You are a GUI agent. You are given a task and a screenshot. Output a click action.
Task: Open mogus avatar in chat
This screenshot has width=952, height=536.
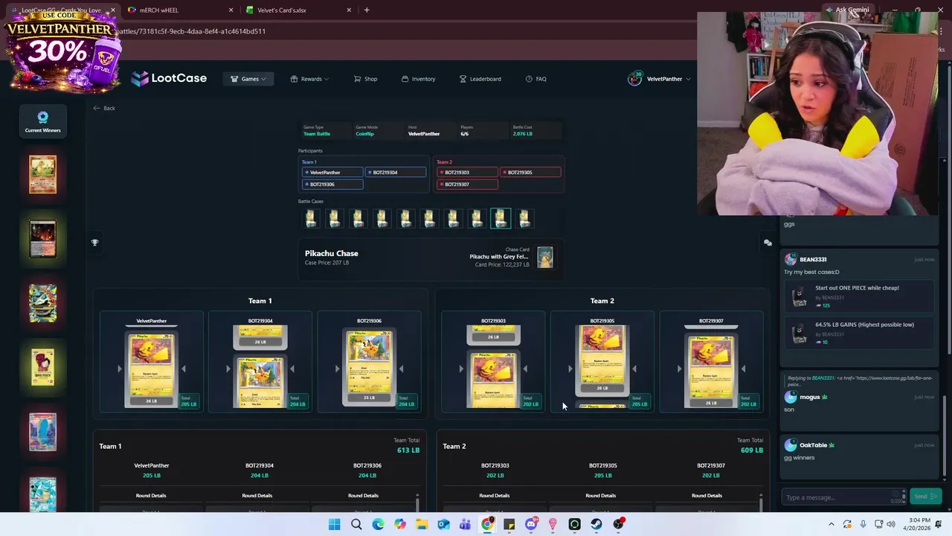tap(791, 397)
